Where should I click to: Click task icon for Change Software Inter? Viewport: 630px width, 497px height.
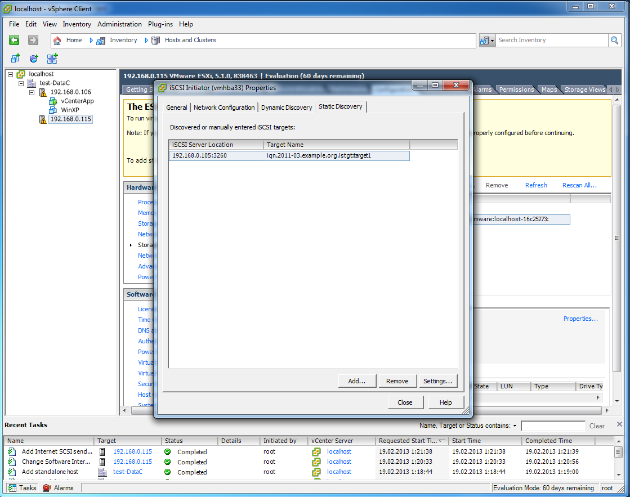12,462
